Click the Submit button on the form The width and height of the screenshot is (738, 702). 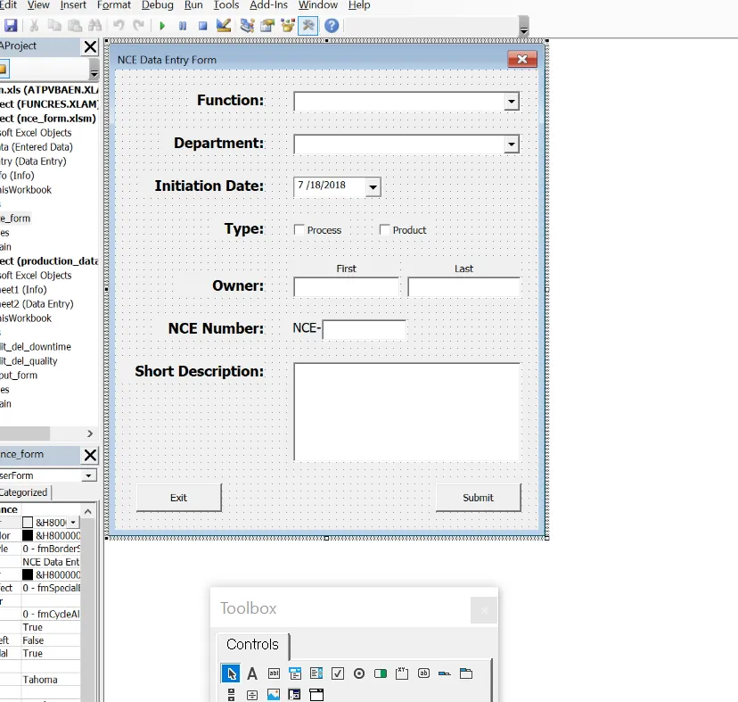click(x=479, y=498)
